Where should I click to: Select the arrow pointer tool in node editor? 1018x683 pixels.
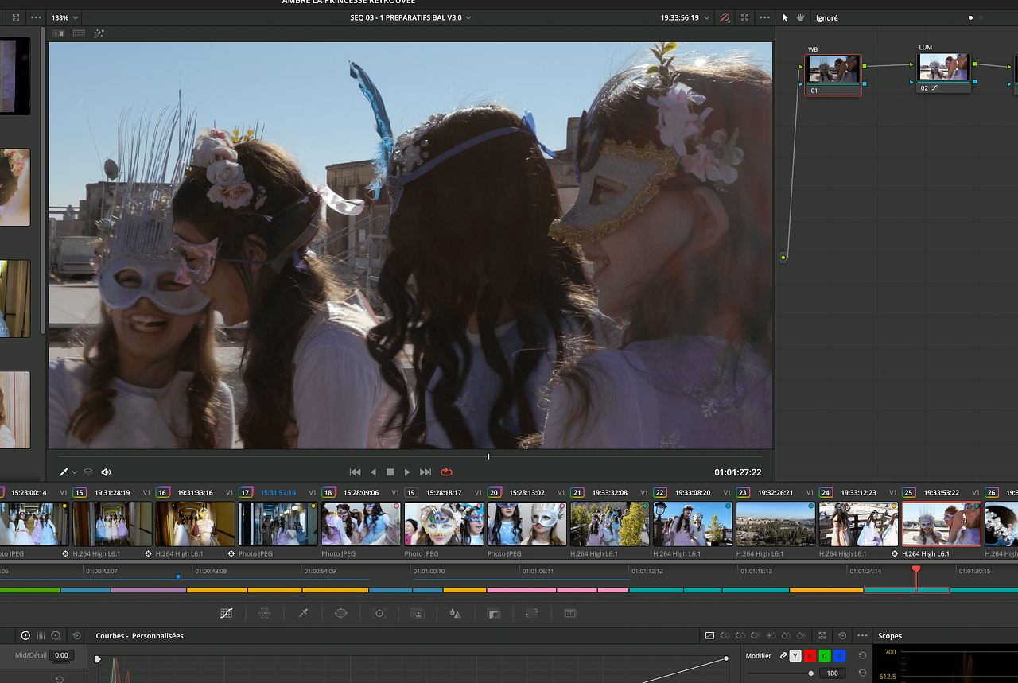(785, 17)
